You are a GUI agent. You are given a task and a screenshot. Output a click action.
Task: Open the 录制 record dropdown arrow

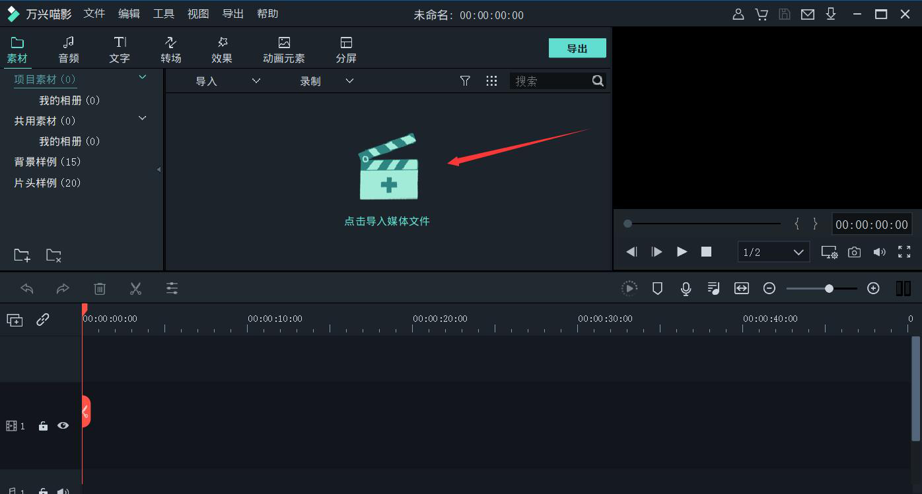coord(349,80)
